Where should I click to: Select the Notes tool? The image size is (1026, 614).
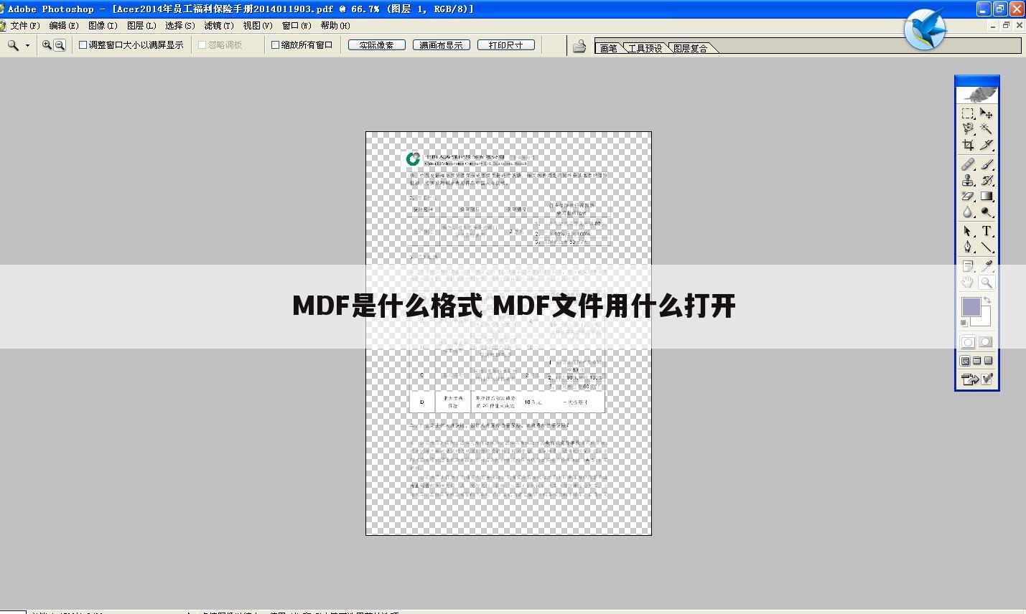(968, 266)
